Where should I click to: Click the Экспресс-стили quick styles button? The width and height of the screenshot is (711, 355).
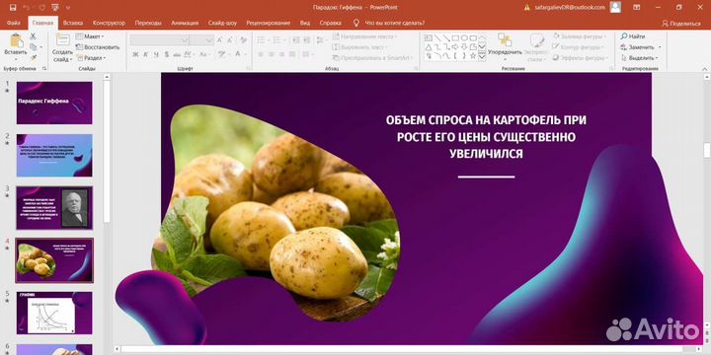[x=536, y=47]
